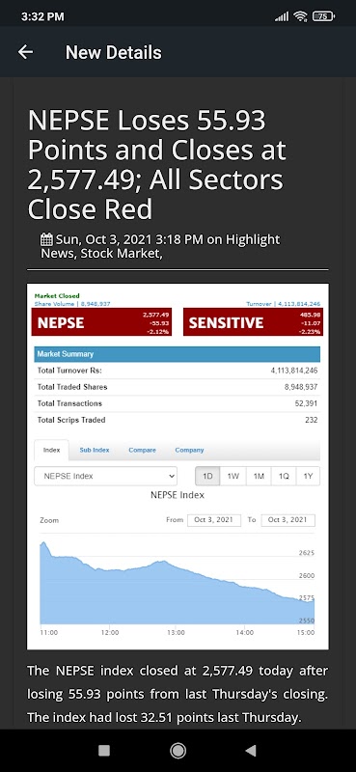This screenshot has height=772, width=356.
Task: Select the 1M range button
Action: [259, 476]
